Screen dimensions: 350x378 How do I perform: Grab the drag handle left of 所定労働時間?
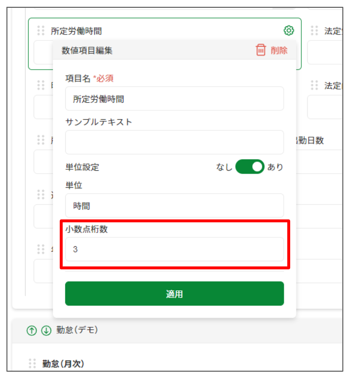(41, 31)
